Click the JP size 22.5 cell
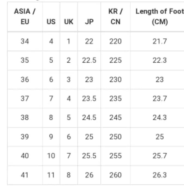The image size is (184, 186). [89, 60]
